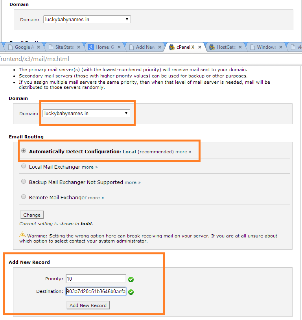The height and width of the screenshot is (320, 302).
Task: Choose the Local Mail Exchanger option
Action: (24, 166)
